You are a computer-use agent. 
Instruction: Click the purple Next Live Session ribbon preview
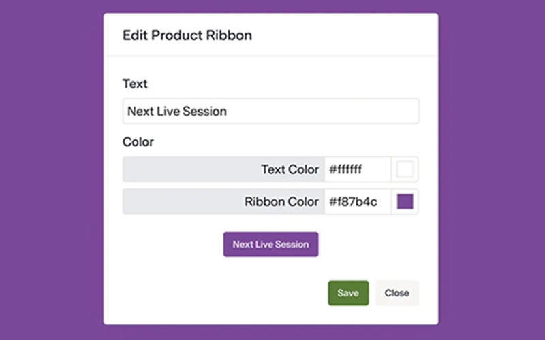270,244
